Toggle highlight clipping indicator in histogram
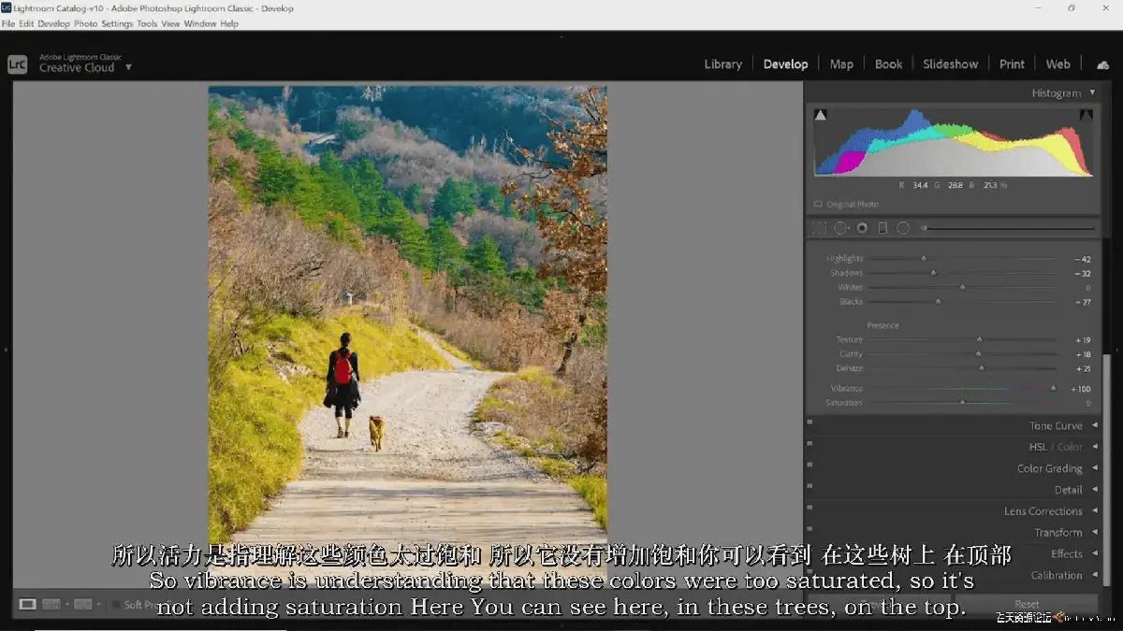Image resolution: width=1123 pixels, height=631 pixels. [x=1087, y=115]
